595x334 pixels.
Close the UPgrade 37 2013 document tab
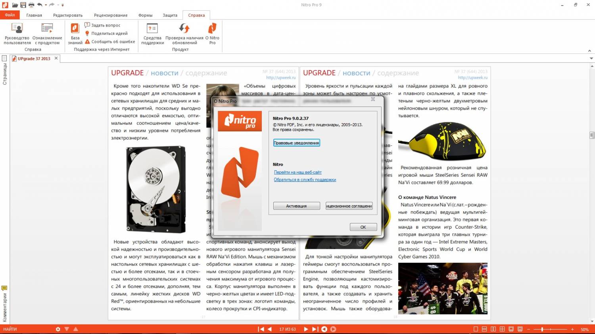click(x=56, y=58)
